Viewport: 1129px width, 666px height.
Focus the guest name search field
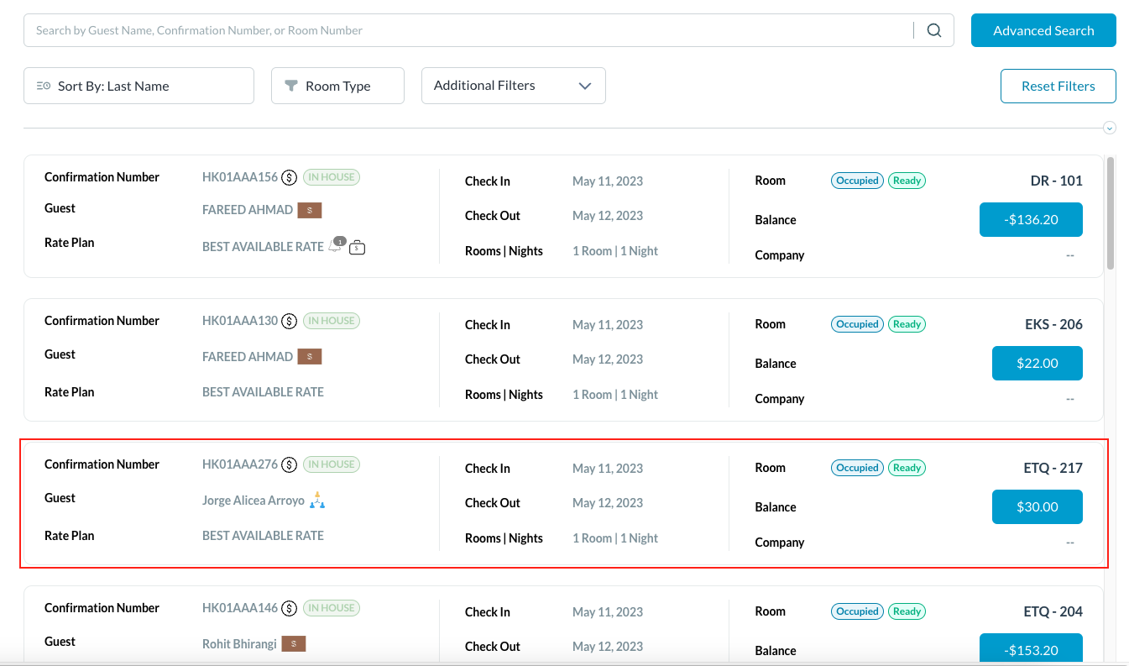click(470, 30)
